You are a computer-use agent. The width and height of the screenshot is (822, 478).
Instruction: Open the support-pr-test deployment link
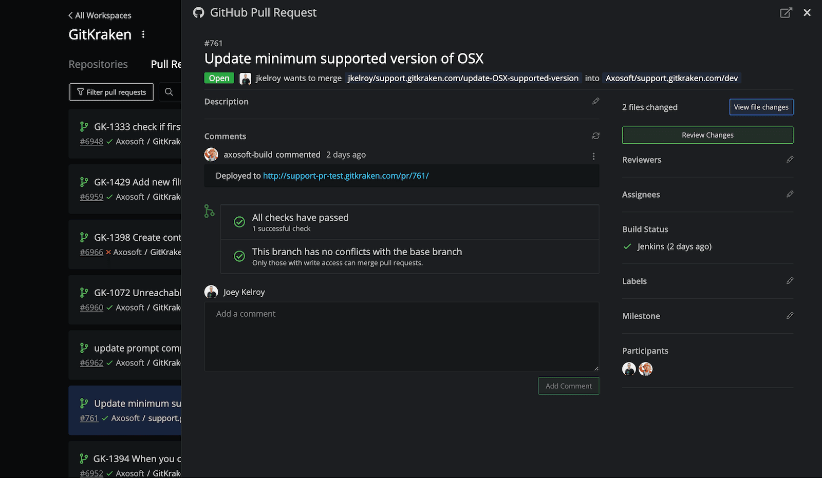pos(346,176)
